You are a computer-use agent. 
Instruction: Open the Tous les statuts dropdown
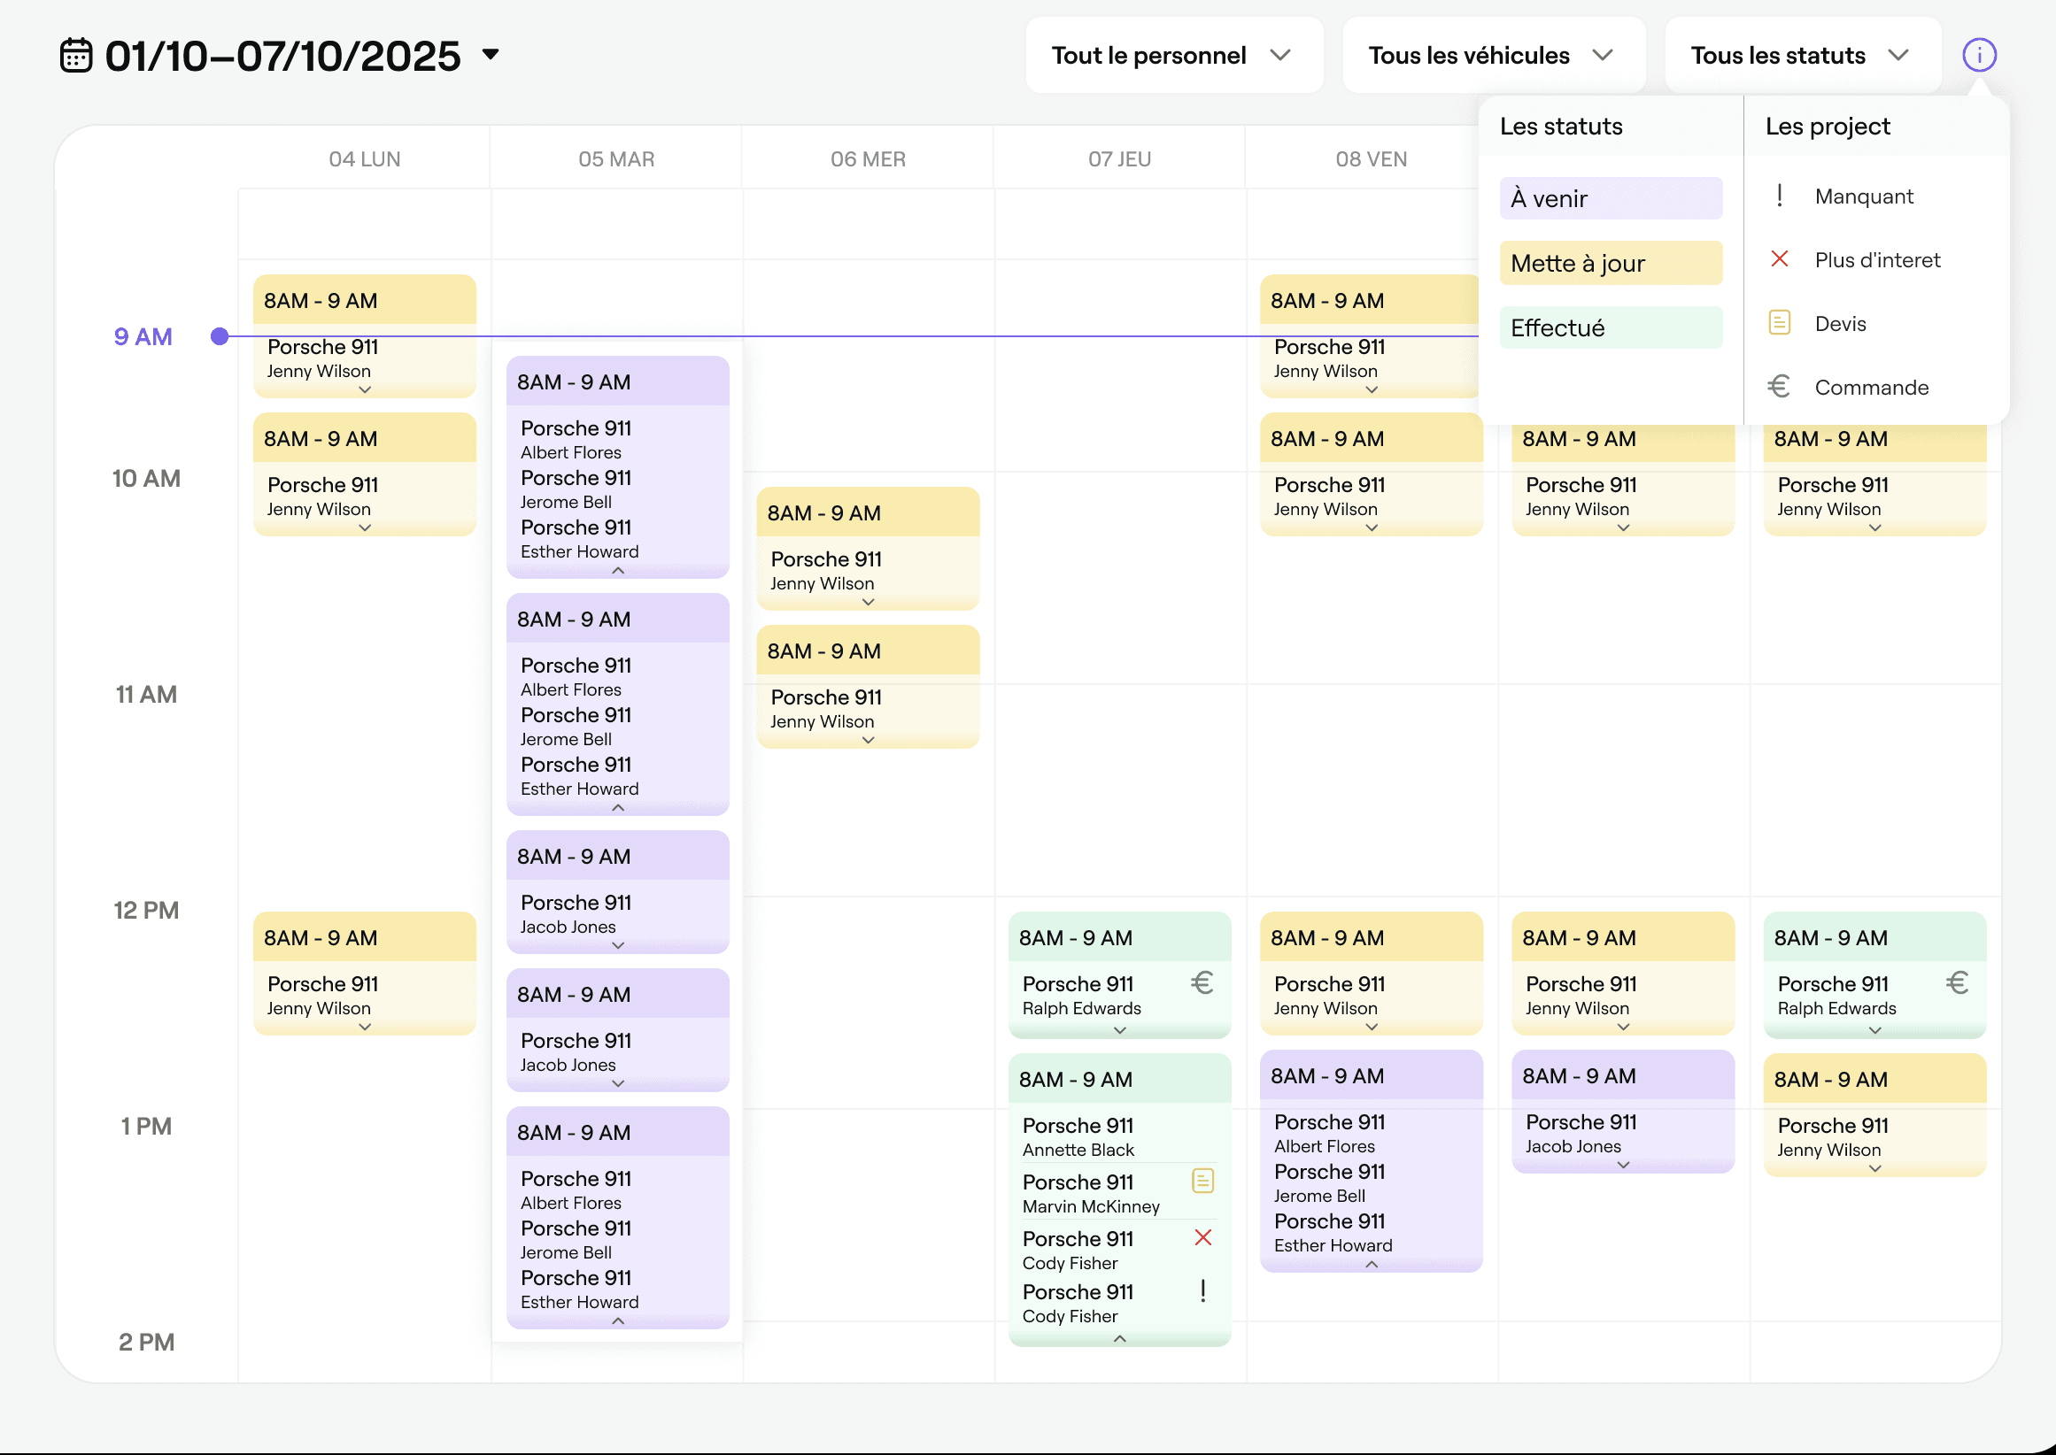(x=1802, y=56)
